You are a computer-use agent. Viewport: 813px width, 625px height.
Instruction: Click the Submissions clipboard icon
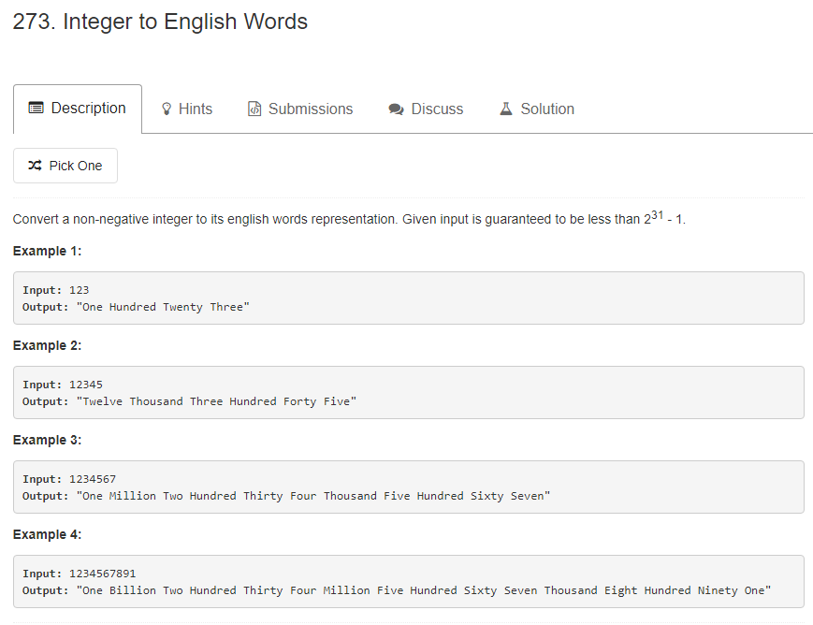tap(254, 109)
